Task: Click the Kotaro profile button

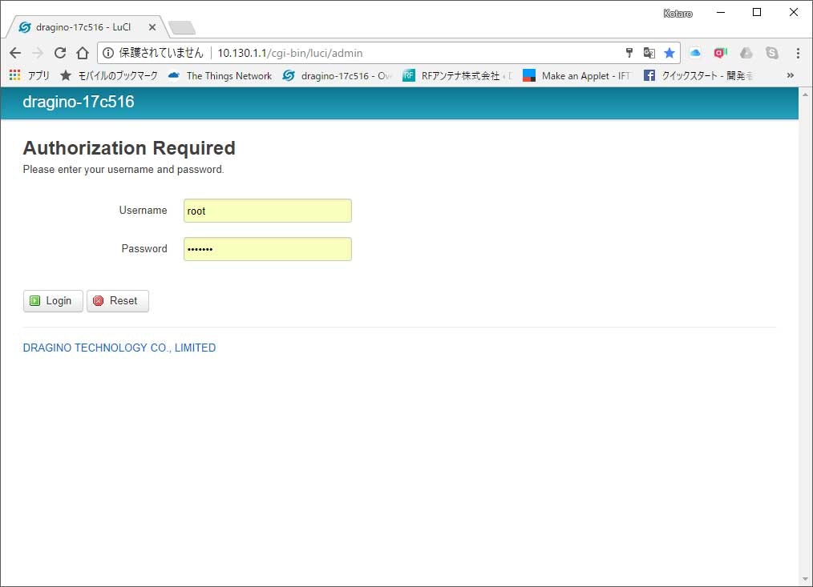Action: pyautogui.click(x=677, y=14)
